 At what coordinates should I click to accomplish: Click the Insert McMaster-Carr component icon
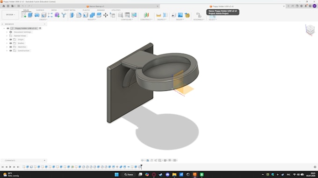pyautogui.click(x=187, y=15)
